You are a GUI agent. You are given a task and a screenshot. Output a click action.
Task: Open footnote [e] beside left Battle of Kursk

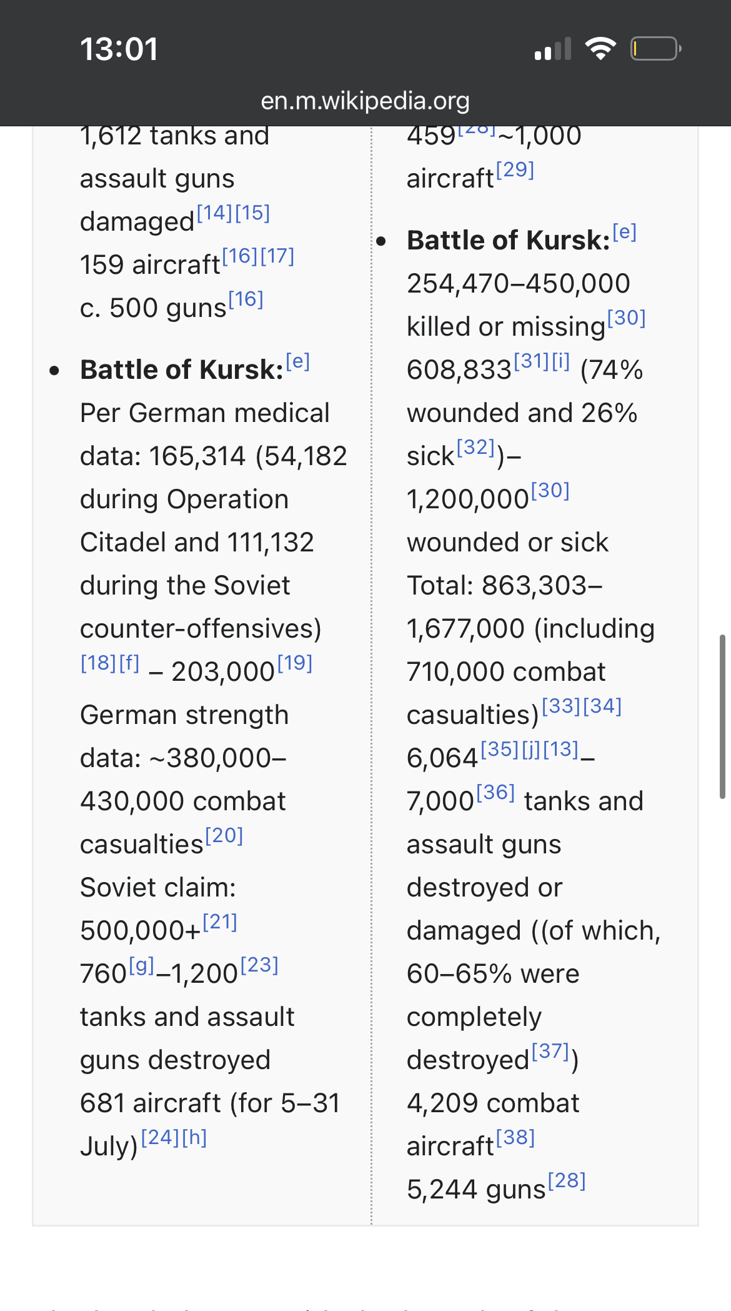click(298, 362)
